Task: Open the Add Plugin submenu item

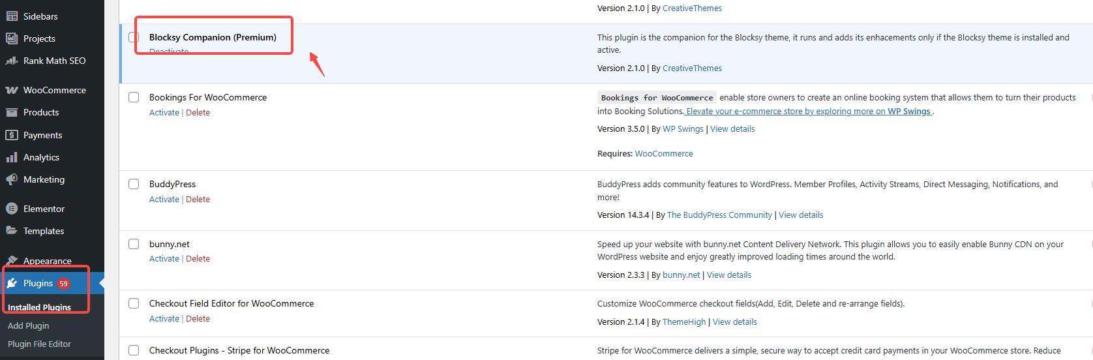Action: point(28,325)
